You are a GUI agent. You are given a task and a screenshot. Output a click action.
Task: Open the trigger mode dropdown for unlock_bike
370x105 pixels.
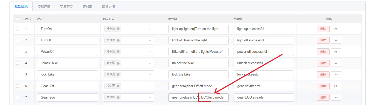[x=150, y=63]
